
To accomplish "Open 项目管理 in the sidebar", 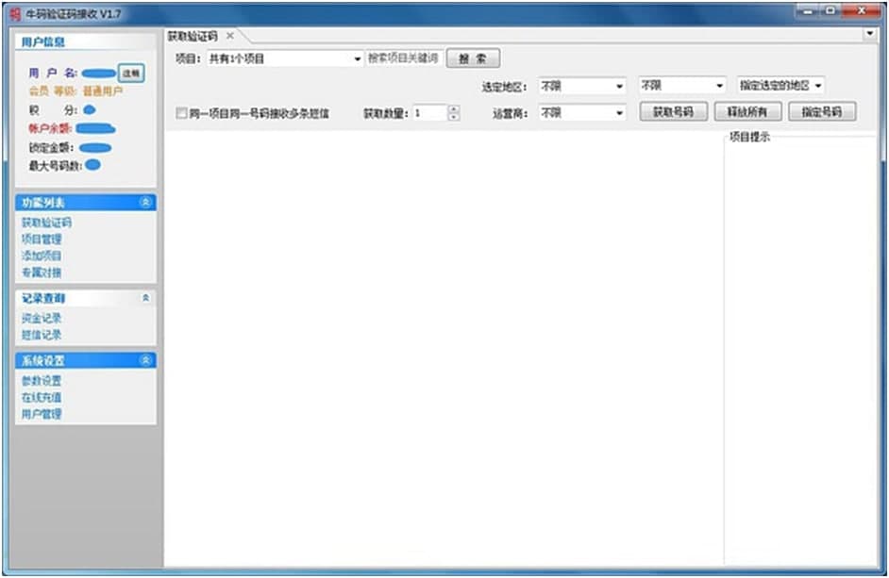I will pos(42,239).
